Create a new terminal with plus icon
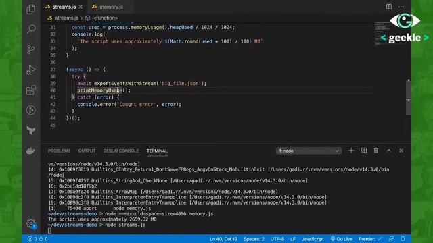The width and height of the screenshot is (433, 243). (x=351, y=151)
